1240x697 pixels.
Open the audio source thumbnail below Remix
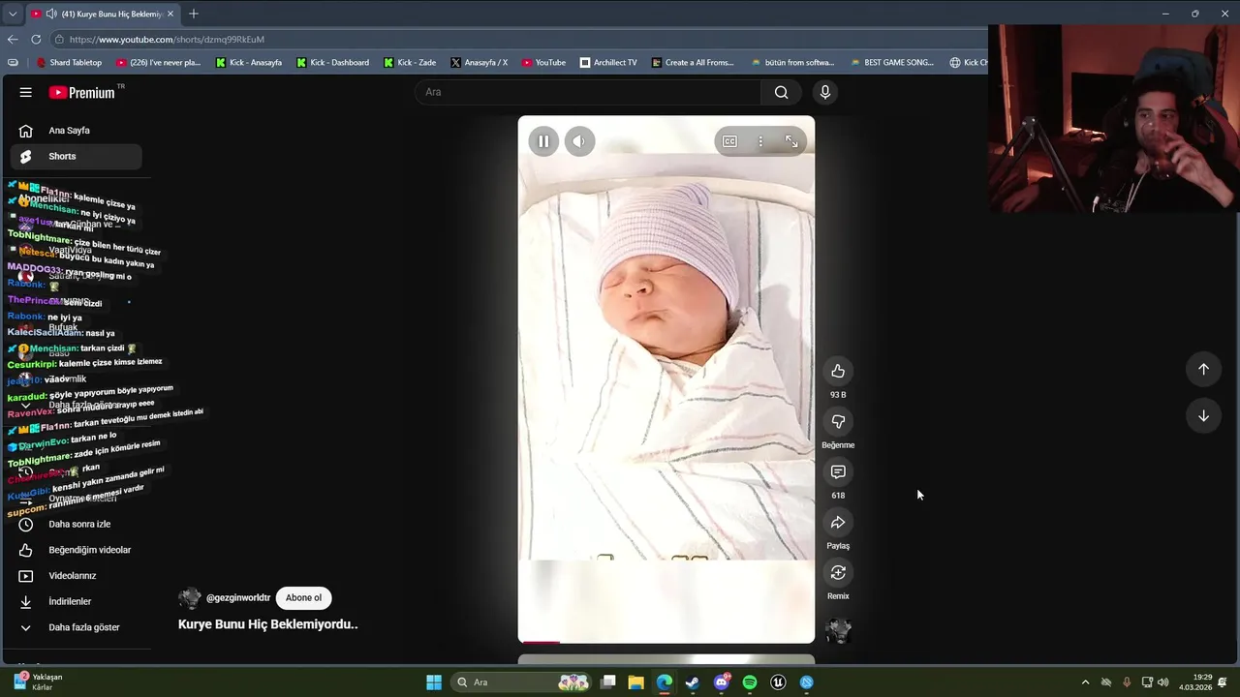[838, 630]
